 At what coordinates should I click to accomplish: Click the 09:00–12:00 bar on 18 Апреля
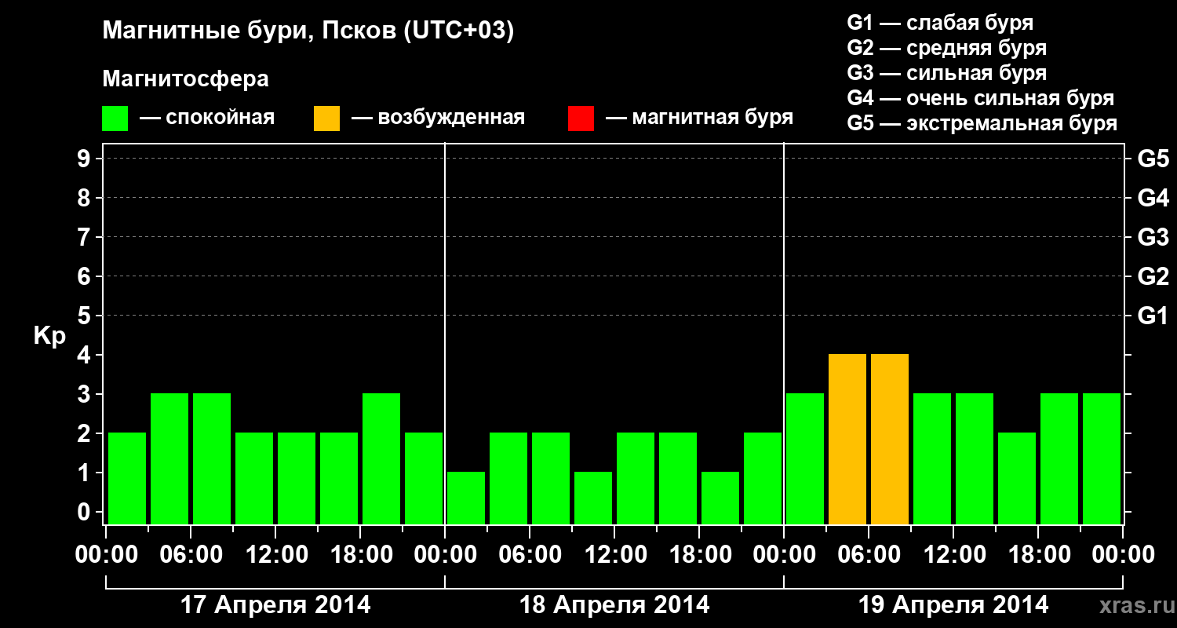pyautogui.click(x=593, y=498)
